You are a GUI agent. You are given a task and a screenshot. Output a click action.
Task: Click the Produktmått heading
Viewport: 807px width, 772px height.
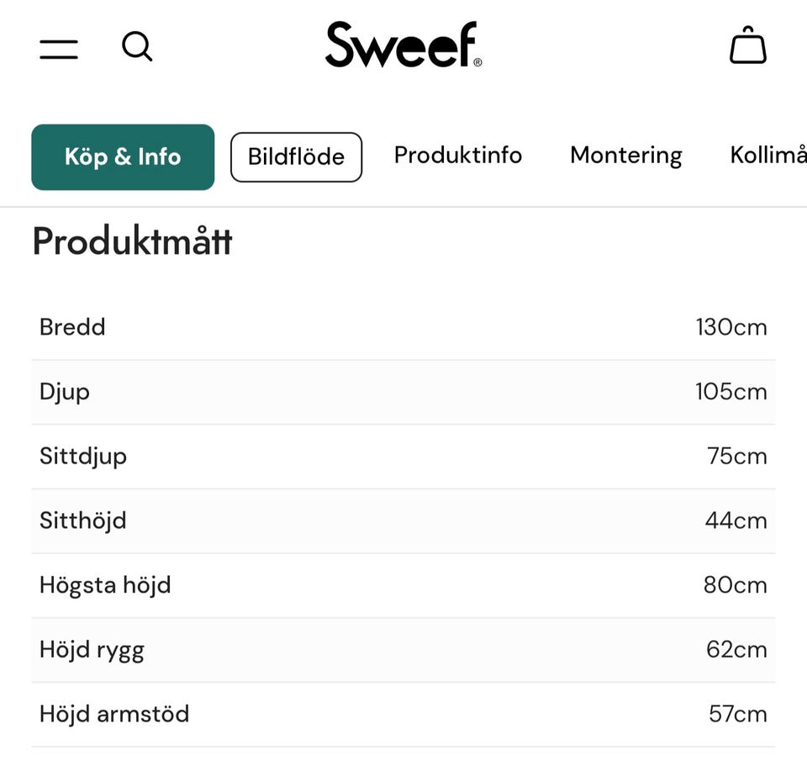pos(132,242)
